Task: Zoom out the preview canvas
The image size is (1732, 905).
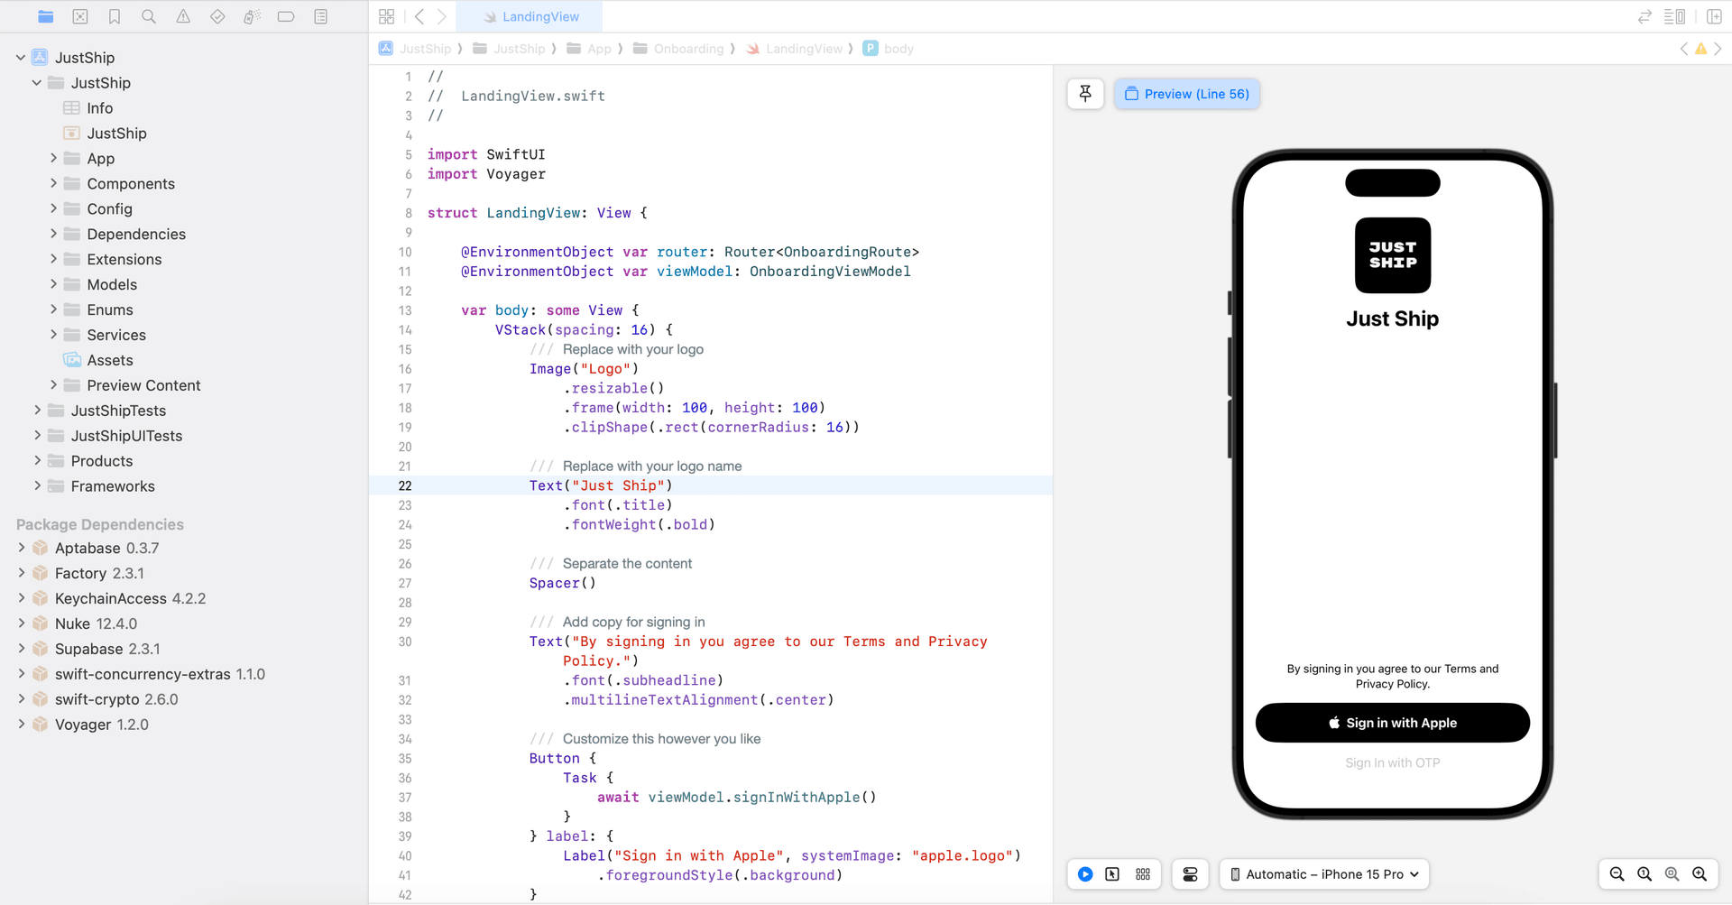Action: pos(1617,874)
